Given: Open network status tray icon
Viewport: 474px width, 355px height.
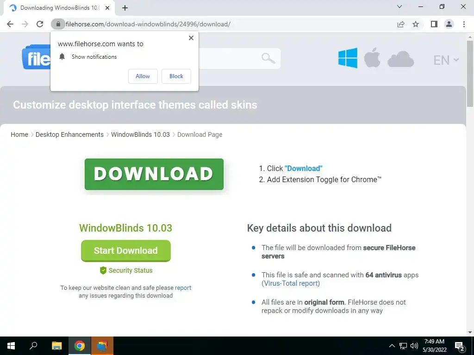Looking at the screenshot, I should (x=403, y=346).
